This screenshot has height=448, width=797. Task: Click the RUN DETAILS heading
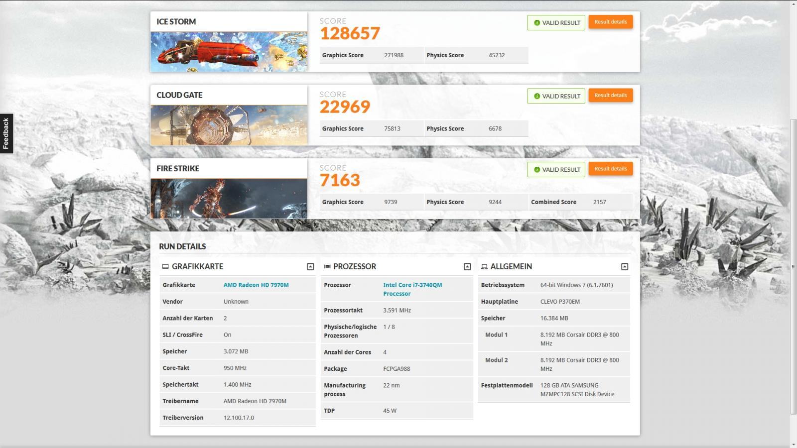pyautogui.click(x=182, y=246)
